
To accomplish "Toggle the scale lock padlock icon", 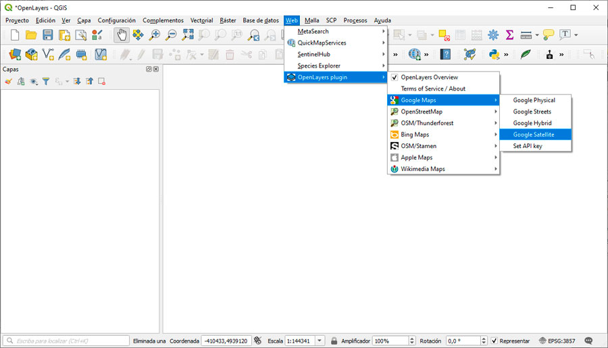I will coord(334,341).
